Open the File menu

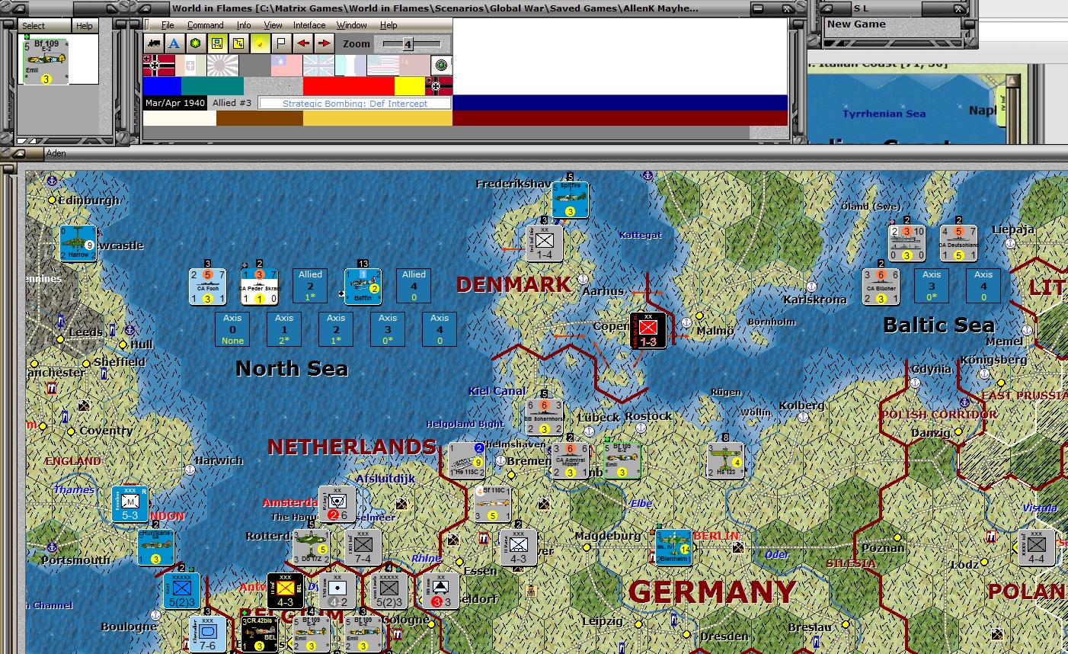point(168,25)
